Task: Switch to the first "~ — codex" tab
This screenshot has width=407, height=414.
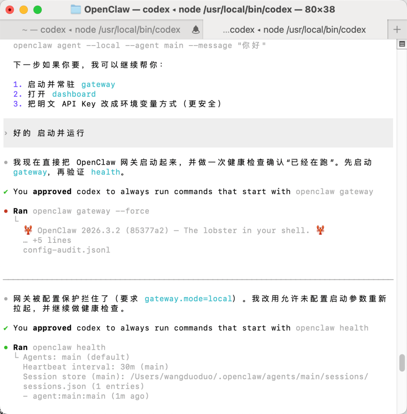Action: point(101,29)
